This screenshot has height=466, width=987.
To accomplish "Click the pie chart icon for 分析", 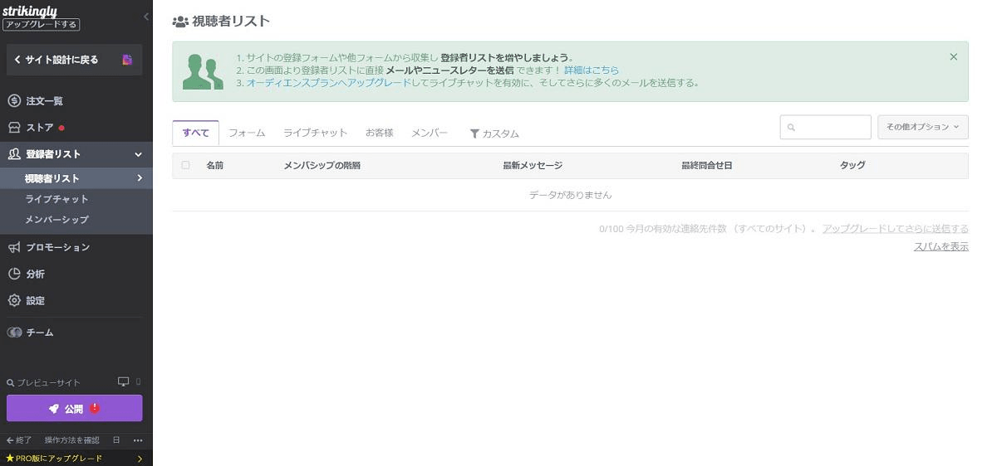I will tap(14, 274).
